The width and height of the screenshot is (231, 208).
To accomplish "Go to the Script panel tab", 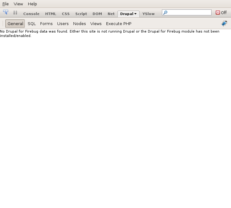I will (x=81, y=14).
